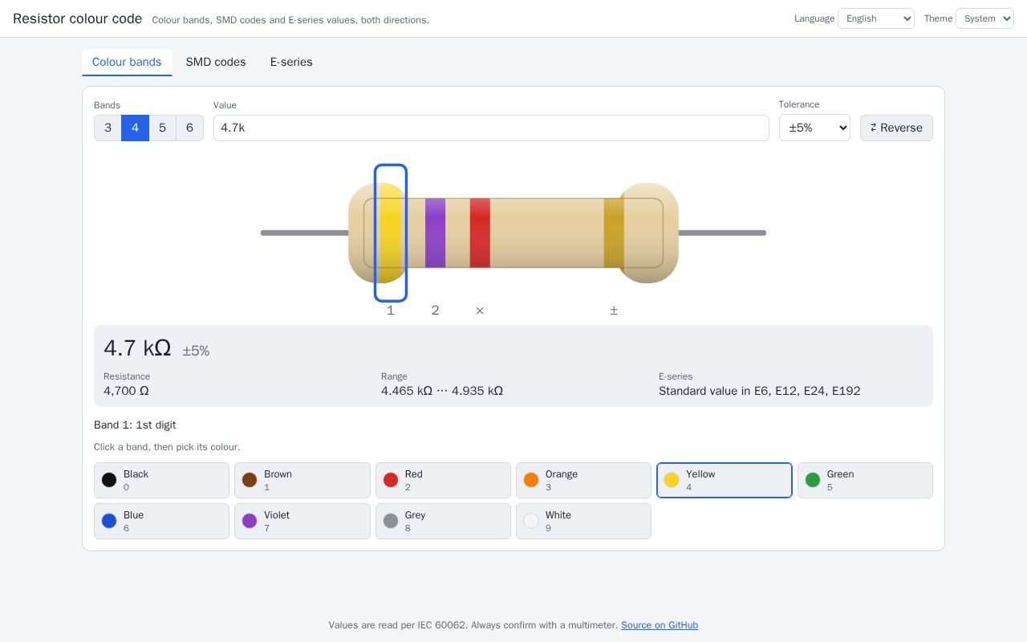This screenshot has width=1027, height=642.
Task: Select the red multiplier band on the resistor
Action: point(480,233)
